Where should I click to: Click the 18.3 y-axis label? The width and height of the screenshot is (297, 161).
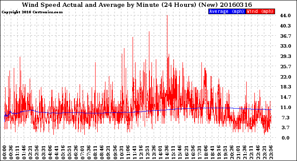click(285, 87)
